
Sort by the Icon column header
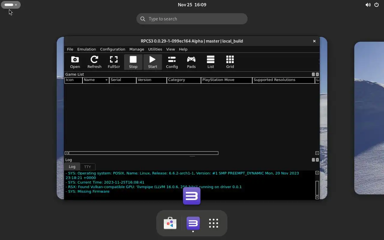click(73, 80)
